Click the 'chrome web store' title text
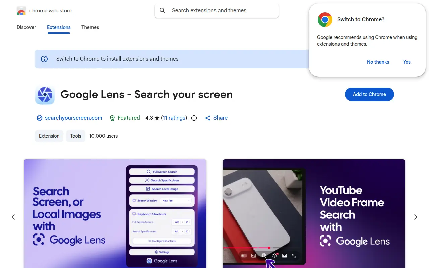Image resolution: width=429 pixels, height=268 pixels. 51,11
